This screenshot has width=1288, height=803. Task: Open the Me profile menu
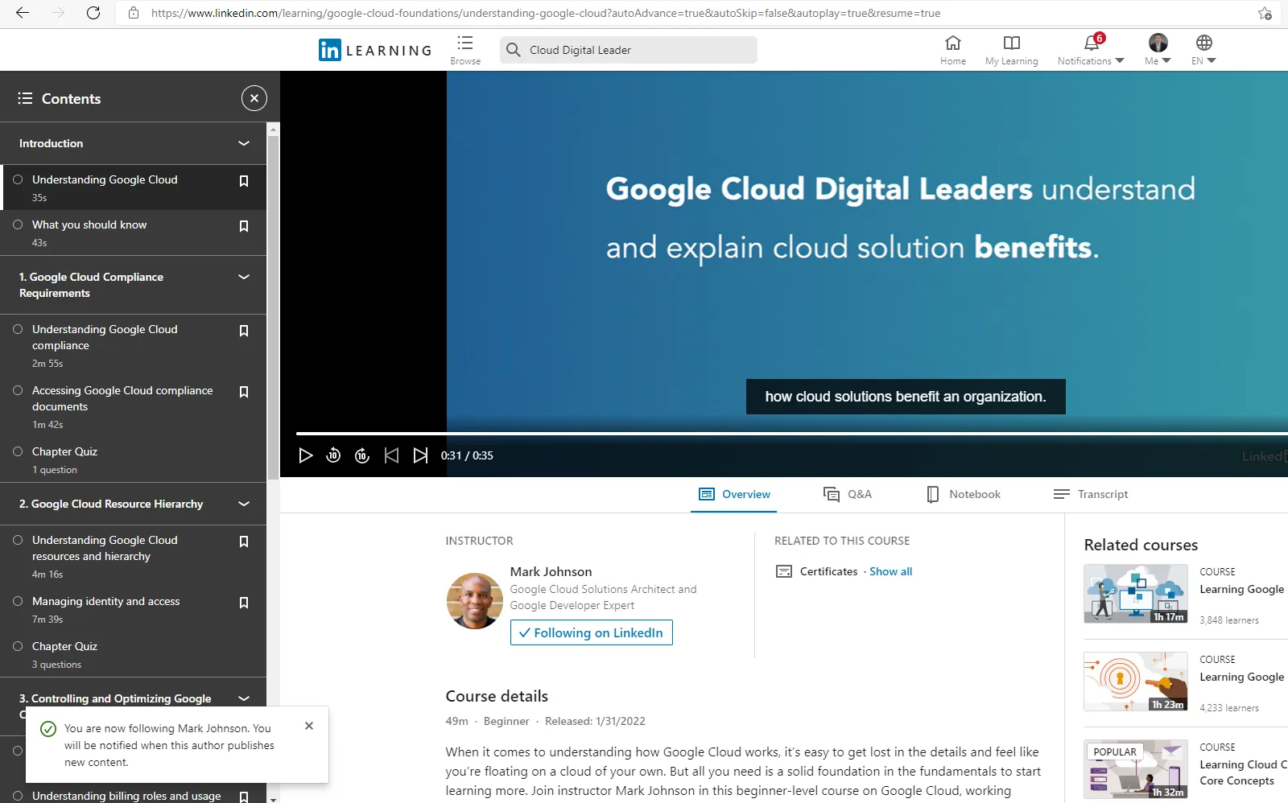1158,50
